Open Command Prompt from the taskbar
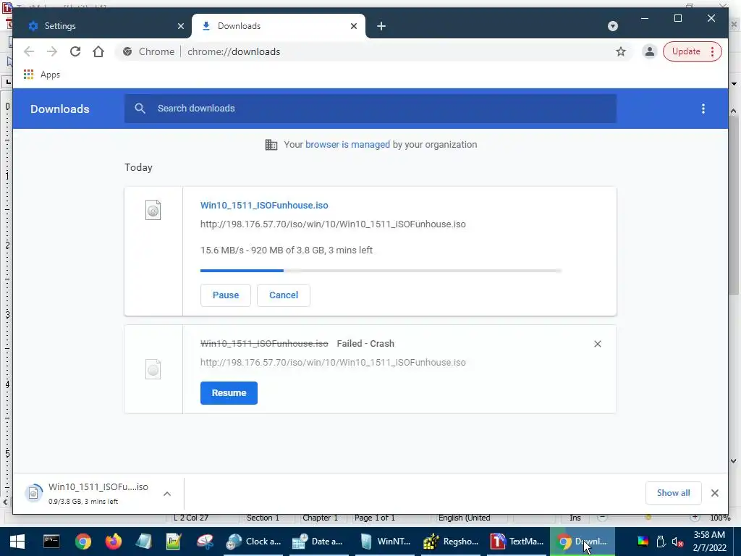 tap(51, 542)
